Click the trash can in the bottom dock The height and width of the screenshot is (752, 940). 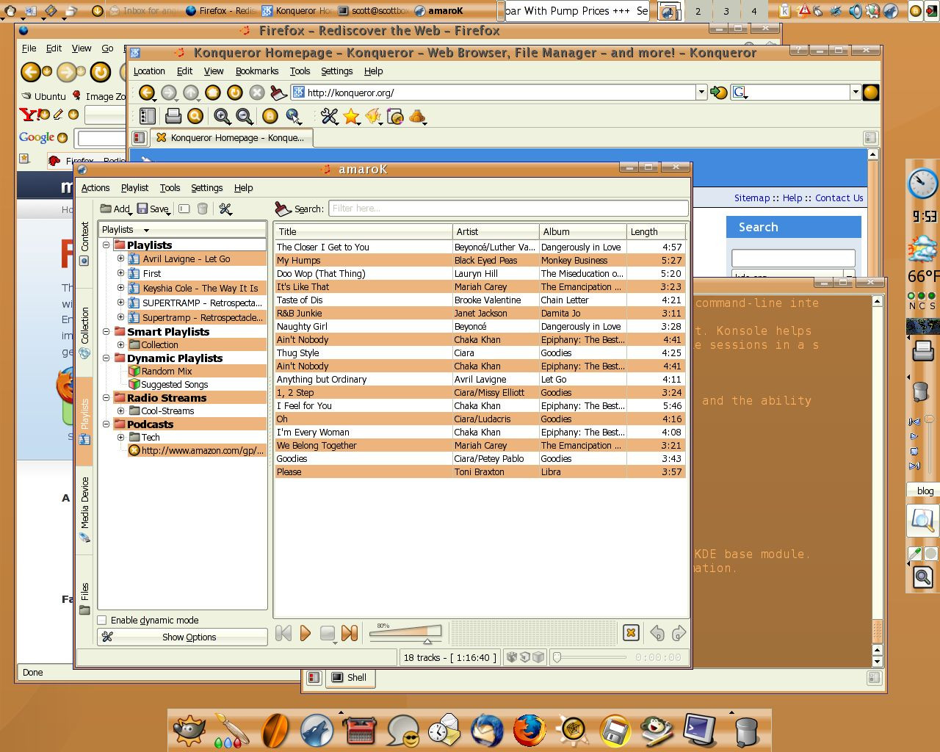746,730
